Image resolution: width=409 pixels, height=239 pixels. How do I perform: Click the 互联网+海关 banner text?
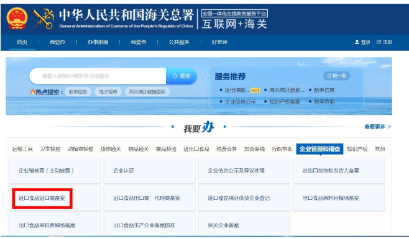[x=234, y=24]
